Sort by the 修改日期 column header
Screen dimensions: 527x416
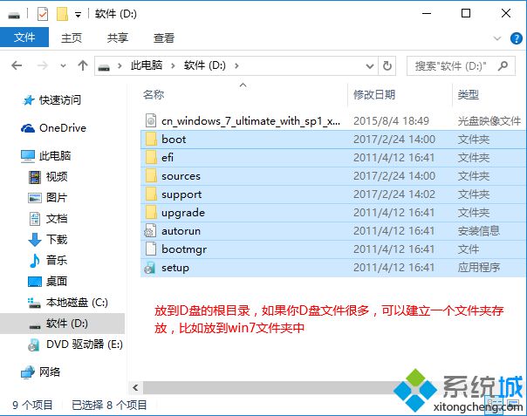click(x=374, y=94)
